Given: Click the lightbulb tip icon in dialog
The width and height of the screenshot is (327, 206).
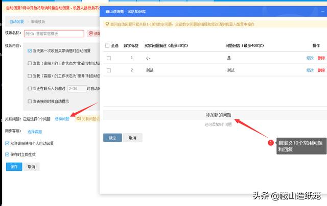Looking at the screenshot, I should (107, 24).
